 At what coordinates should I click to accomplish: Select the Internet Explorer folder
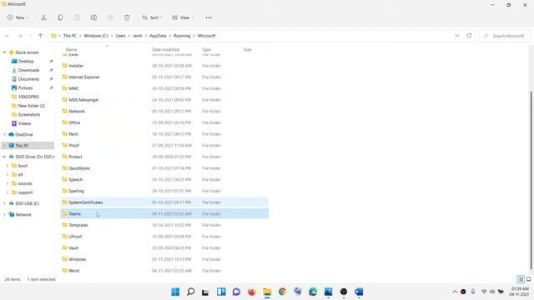(x=164, y=77)
